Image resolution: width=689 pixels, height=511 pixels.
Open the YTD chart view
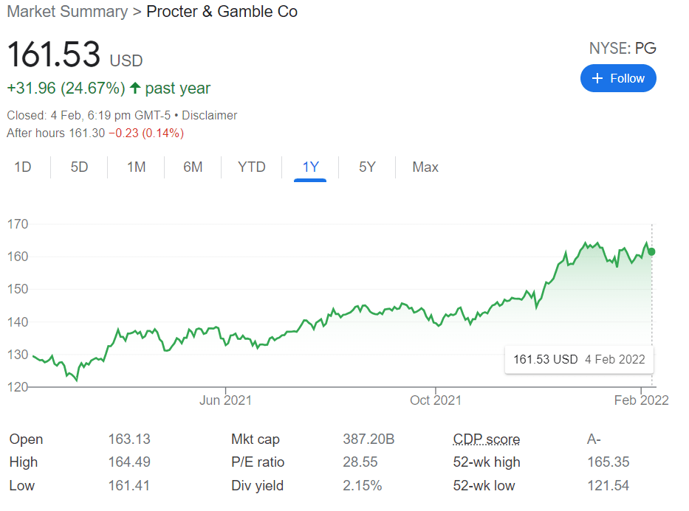click(x=252, y=167)
